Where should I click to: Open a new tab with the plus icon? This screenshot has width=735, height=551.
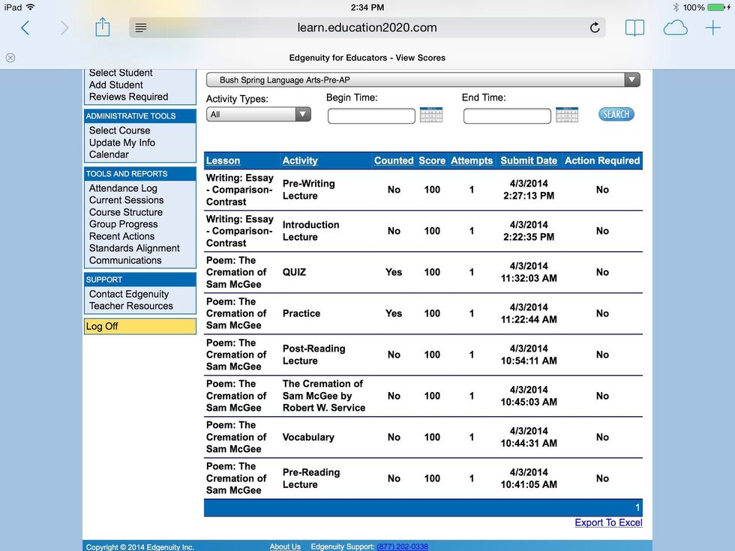[x=711, y=27]
